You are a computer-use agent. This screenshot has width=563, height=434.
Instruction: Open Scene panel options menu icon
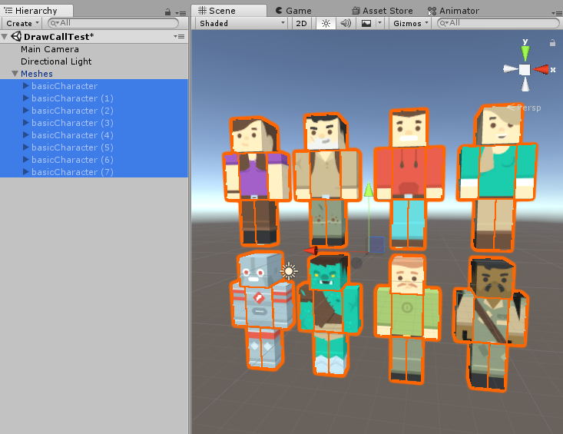(x=557, y=13)
